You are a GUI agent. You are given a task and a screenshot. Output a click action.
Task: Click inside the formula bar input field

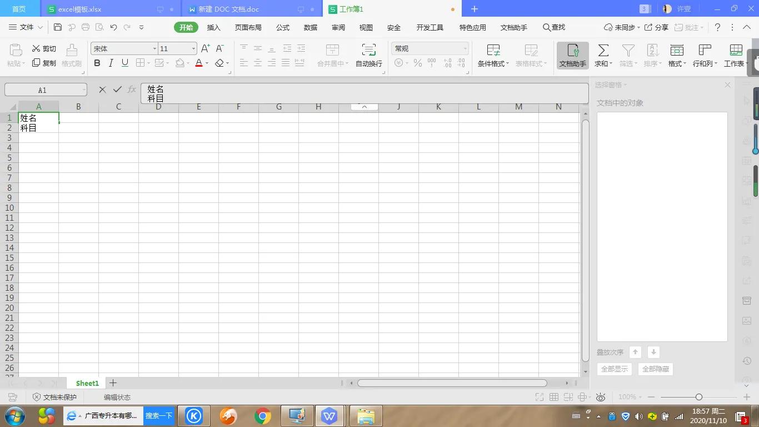(364, 93)
